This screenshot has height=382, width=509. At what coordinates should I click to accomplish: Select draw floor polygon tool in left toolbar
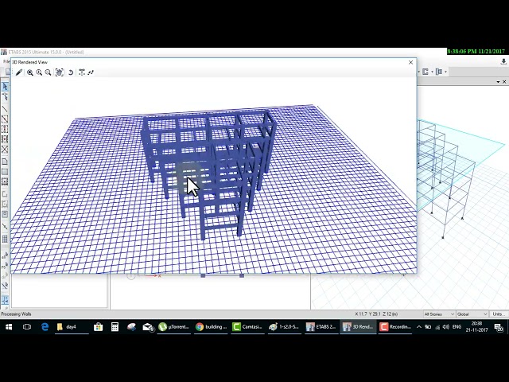pyautogui.click(x=5, y=162)
